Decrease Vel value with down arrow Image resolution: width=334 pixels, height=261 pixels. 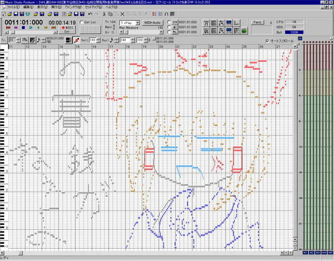(x=98, y=42)
